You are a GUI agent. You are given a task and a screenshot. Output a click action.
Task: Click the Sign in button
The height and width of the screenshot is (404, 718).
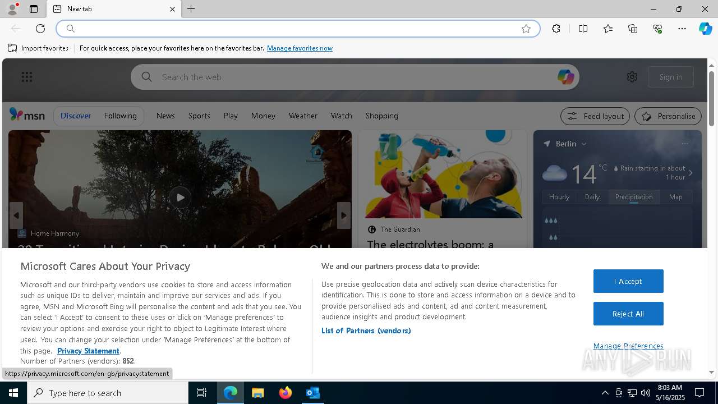(x=671, y=77)
